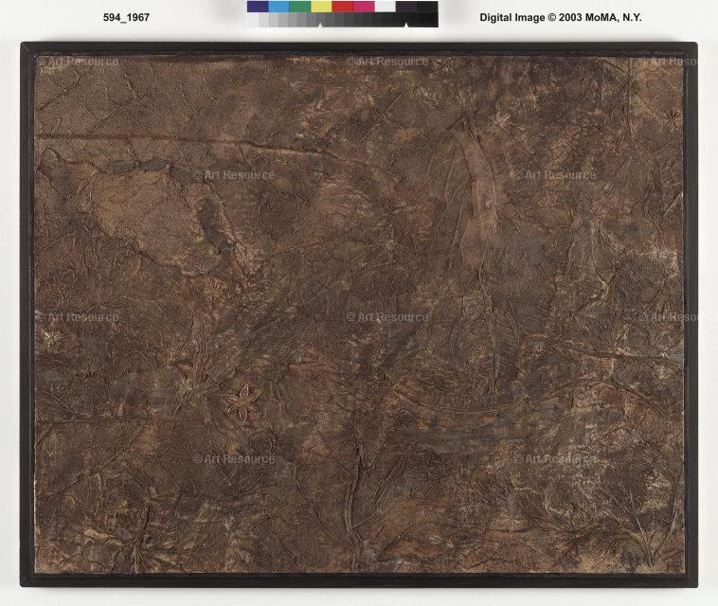Pick the yellow patch on the color bar

pos(321,7)
